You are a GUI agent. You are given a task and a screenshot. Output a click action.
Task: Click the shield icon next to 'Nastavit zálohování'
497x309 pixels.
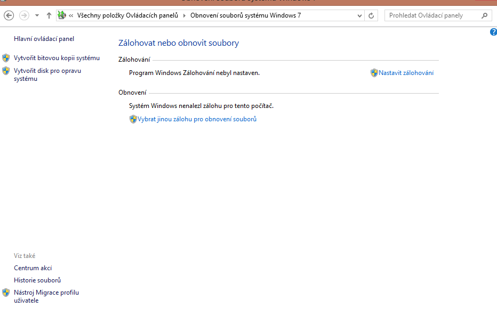click(x=374, y=73)
